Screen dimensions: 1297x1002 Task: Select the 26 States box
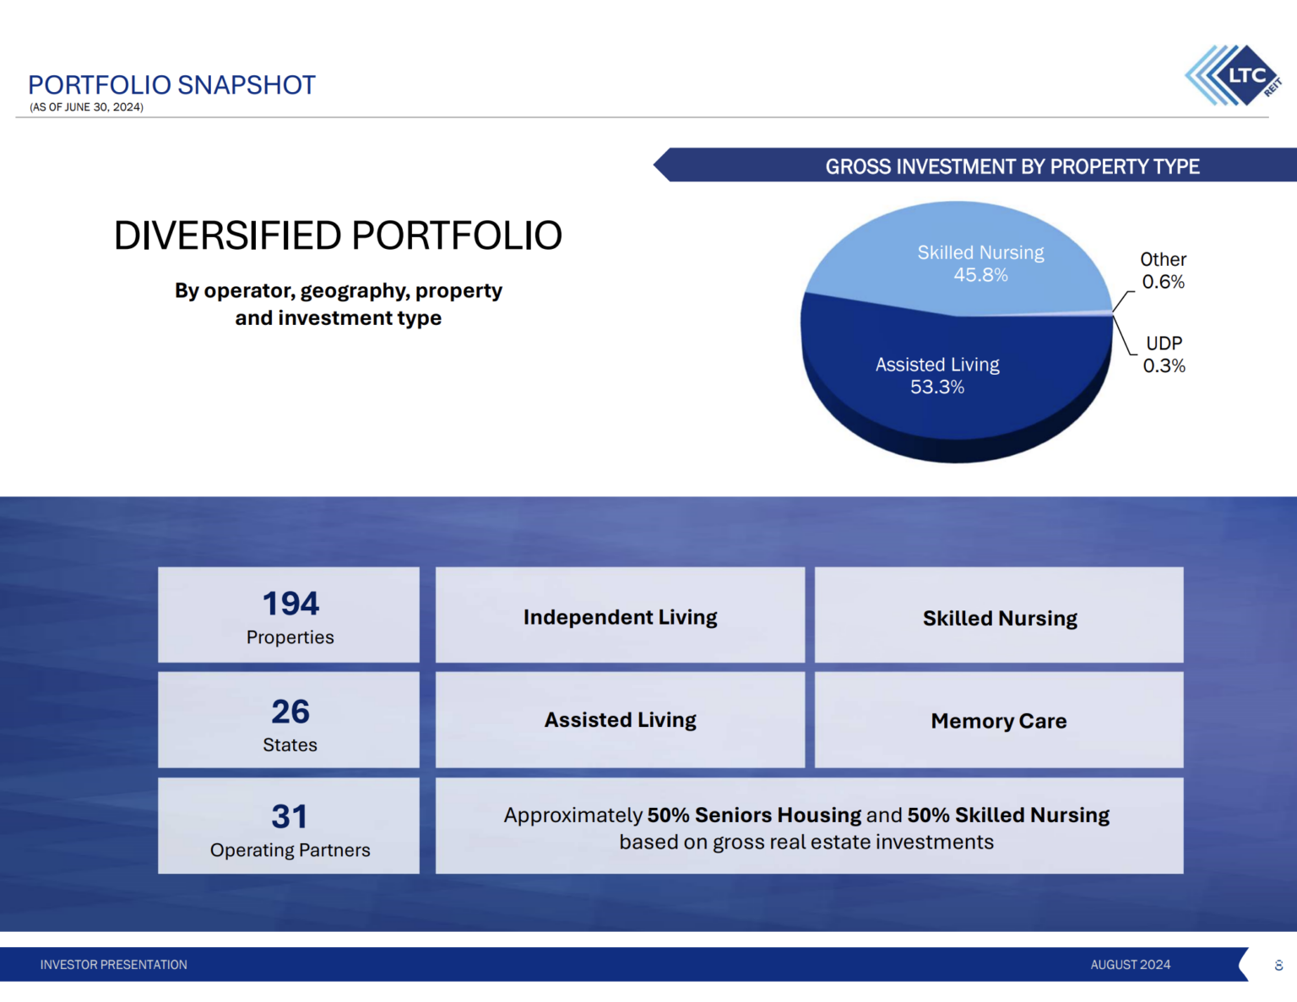(289, 721)
